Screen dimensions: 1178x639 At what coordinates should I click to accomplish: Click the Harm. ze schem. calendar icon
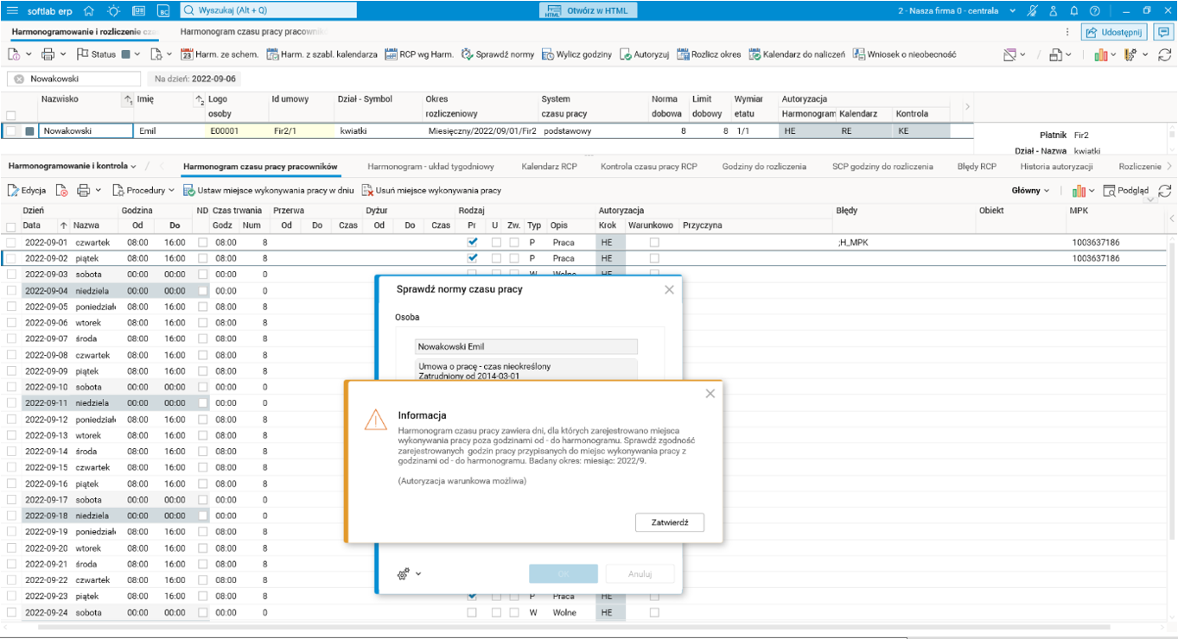tap(187, 54)
